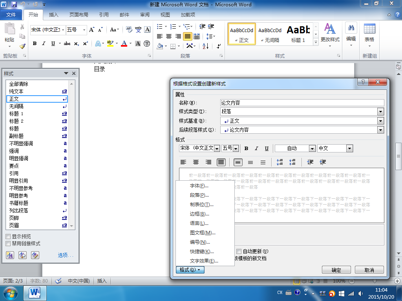The image size is (402, 301).
Task: Toggle Italic in the style dialog
Action: [x=256, y=149]
